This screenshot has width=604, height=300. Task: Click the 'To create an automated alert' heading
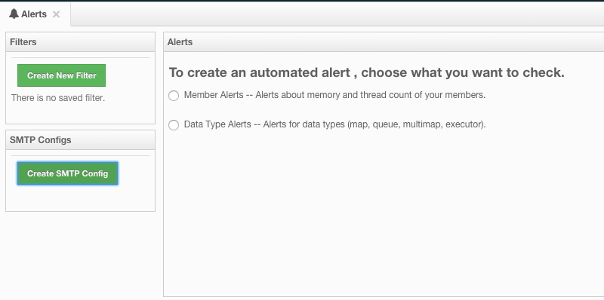tap(367, 72)
